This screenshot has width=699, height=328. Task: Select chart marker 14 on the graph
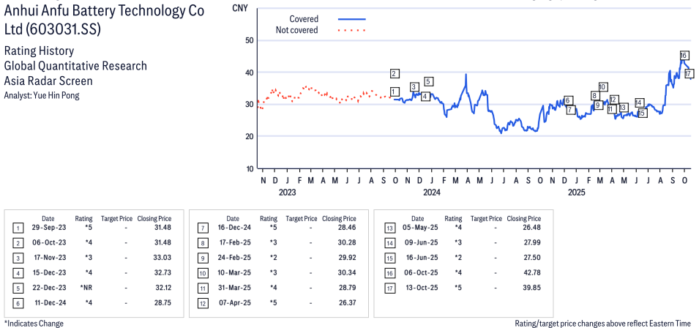click(x=639, y=102)
